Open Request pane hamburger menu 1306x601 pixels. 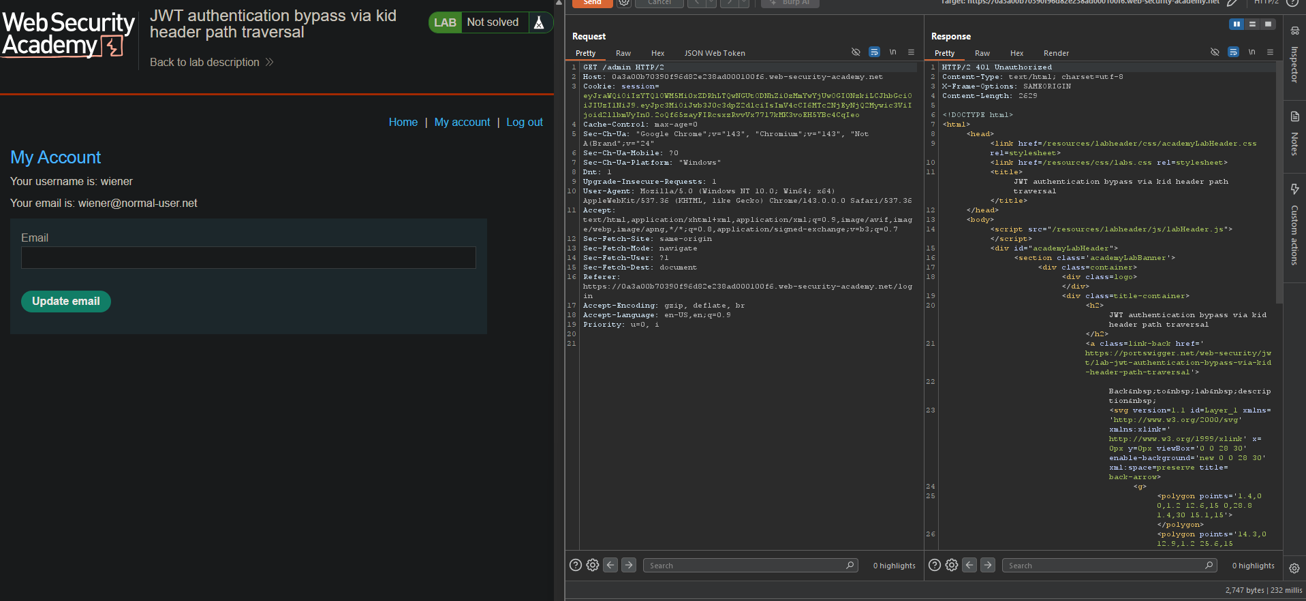(x=911, y=52)
